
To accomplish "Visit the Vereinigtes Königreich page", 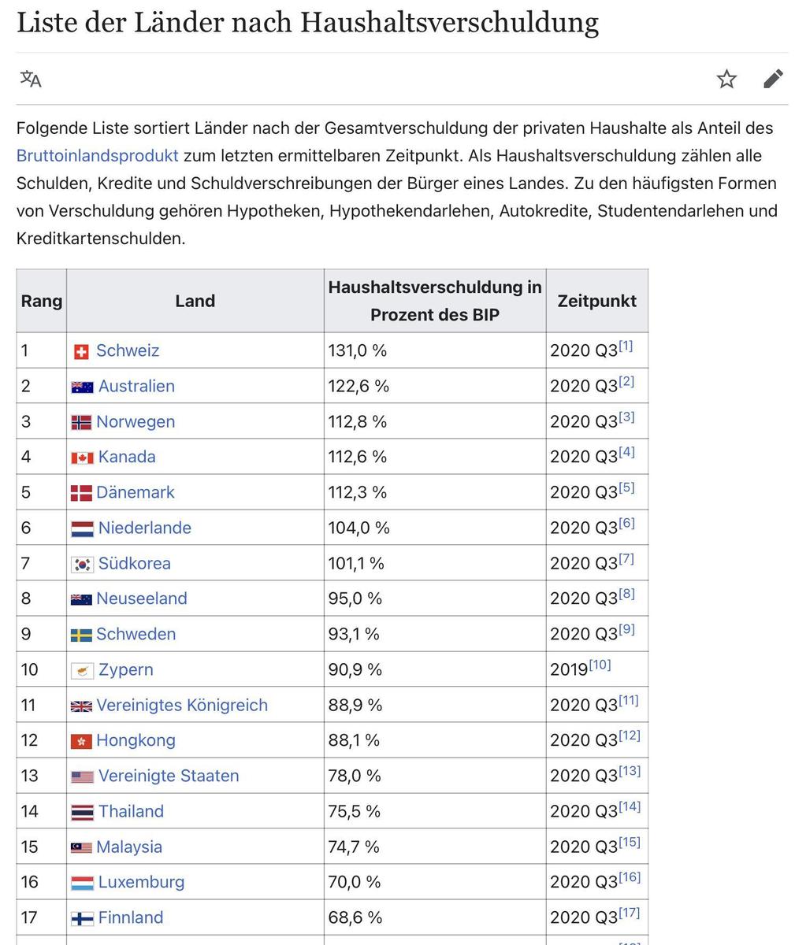I will (182, 705).
